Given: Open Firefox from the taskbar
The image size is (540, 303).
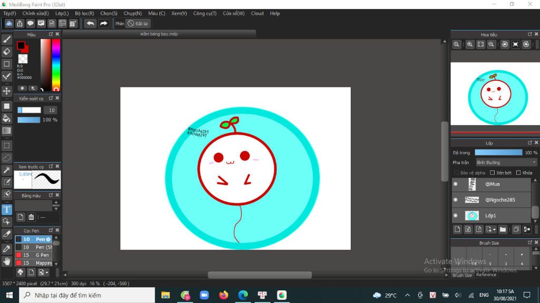Looking at the screenshot, I should (224, 295).
